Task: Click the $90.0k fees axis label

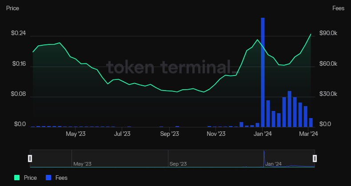Action: (x=328, y=33)
